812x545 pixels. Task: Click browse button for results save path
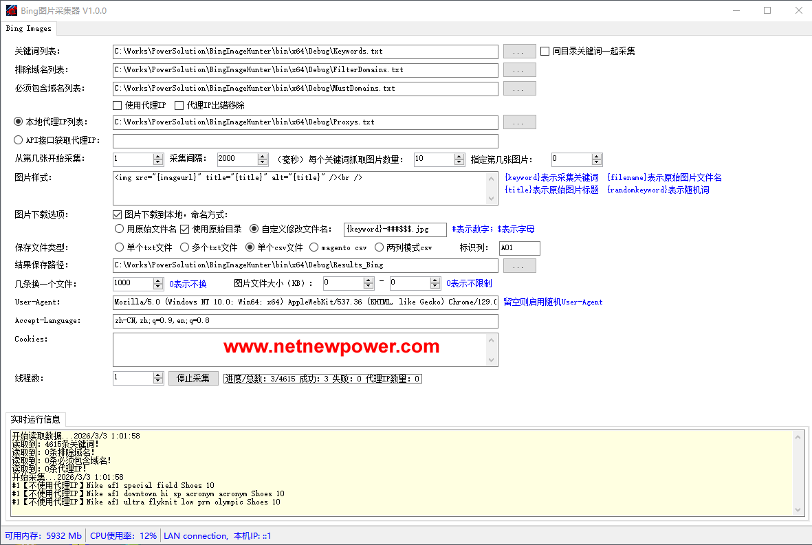pyautogui.click(x=519, y=265)
